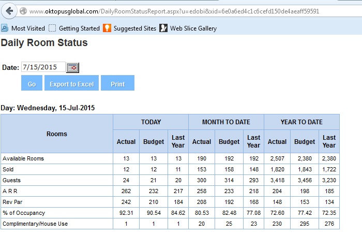
Task: Open the Web Slice Gallery bookmark
Action: point(188,28)
